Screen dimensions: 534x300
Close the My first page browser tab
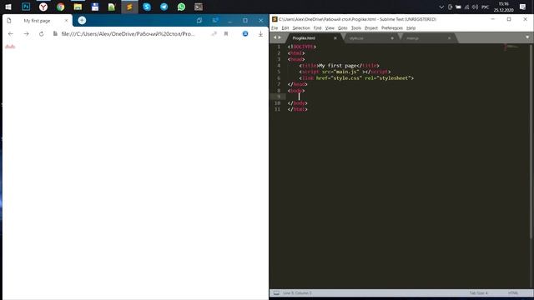[x=66, y=21]
